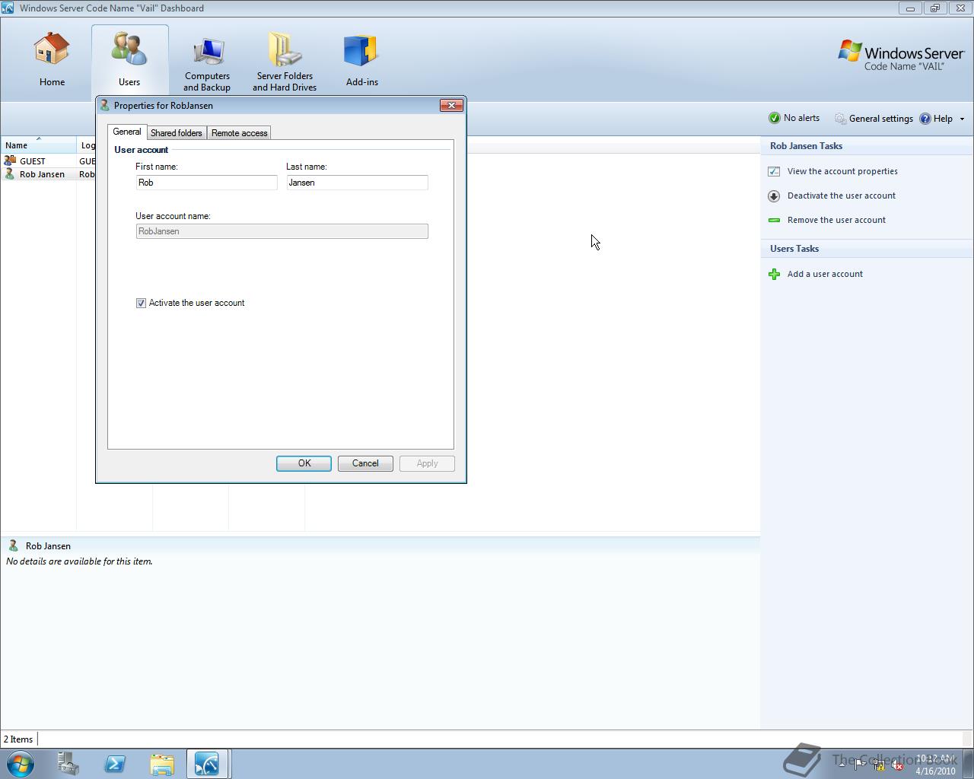
Task: Click View the account properties icon
Action: pyautogui.click(x=774, y=171)
